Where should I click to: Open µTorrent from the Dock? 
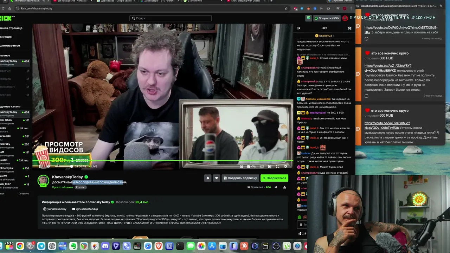[287, 246]
